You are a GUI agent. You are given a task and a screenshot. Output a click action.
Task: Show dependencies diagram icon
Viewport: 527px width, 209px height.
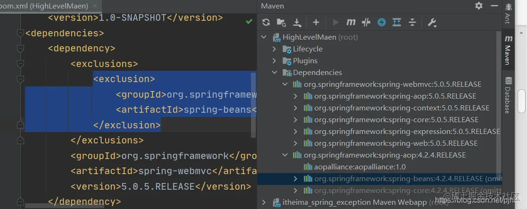coord(397,23)
